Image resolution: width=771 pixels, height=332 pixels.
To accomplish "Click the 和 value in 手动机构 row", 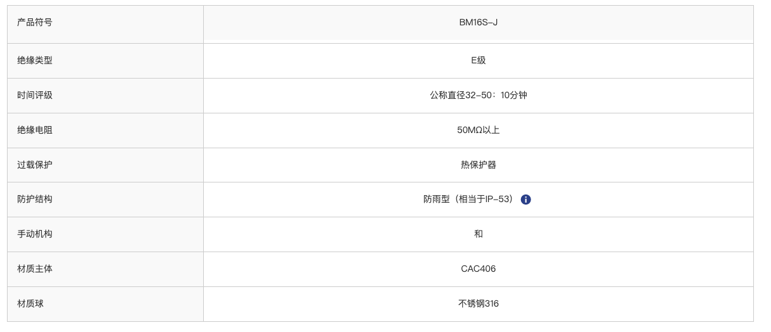I will [x=479, y=234].
